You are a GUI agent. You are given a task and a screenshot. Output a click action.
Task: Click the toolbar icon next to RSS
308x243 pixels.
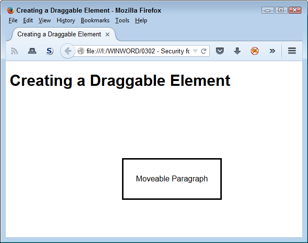point(32,51)
